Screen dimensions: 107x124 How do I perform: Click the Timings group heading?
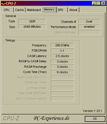(10, 40)
